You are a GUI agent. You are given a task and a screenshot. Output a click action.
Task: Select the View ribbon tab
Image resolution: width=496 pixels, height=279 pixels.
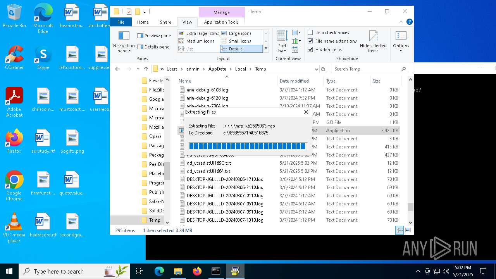[x=187, y=22]
